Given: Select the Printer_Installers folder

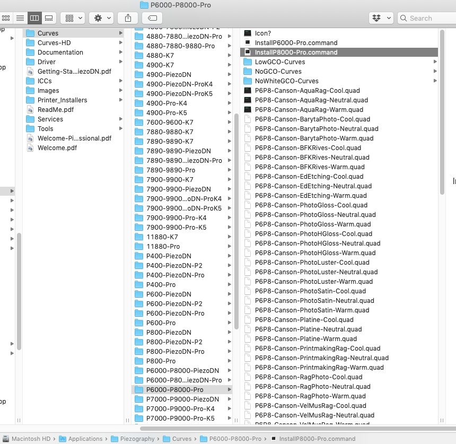Looking at the screenshot, I should click(62, 100).
